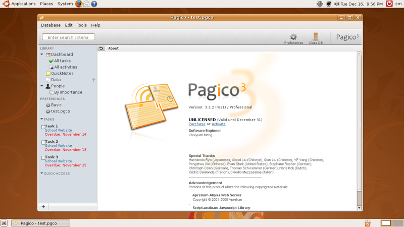
Task: Open the Tools menu
Action: click(x=82, y=25)
